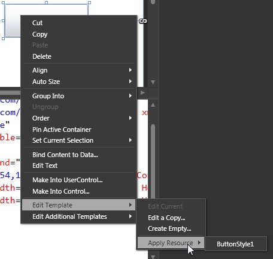273x259 pixels.
Task: Open the Align submenu
Action: pyautogui.click(x=78, y=70)
